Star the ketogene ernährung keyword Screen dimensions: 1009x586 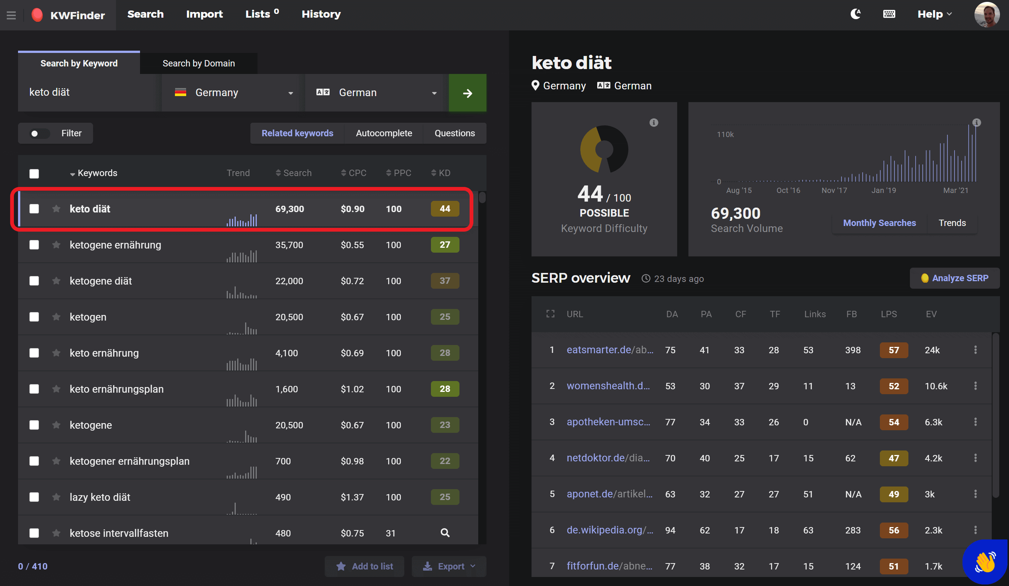click(x=56, y=245)
